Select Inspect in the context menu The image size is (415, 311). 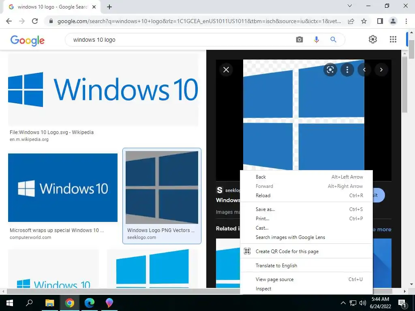(306, 288)
